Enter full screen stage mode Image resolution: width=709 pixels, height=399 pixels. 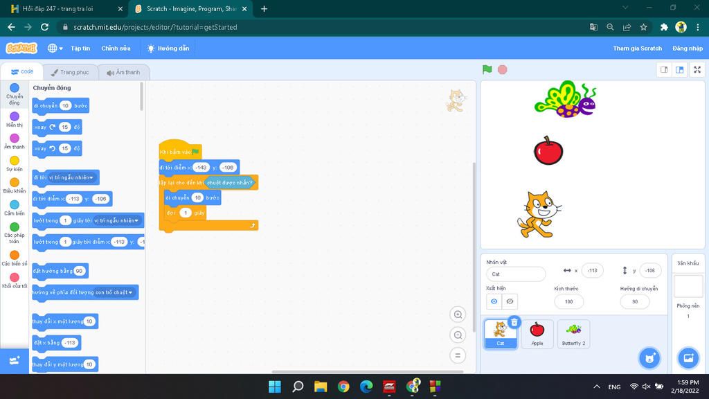[697, 70]
